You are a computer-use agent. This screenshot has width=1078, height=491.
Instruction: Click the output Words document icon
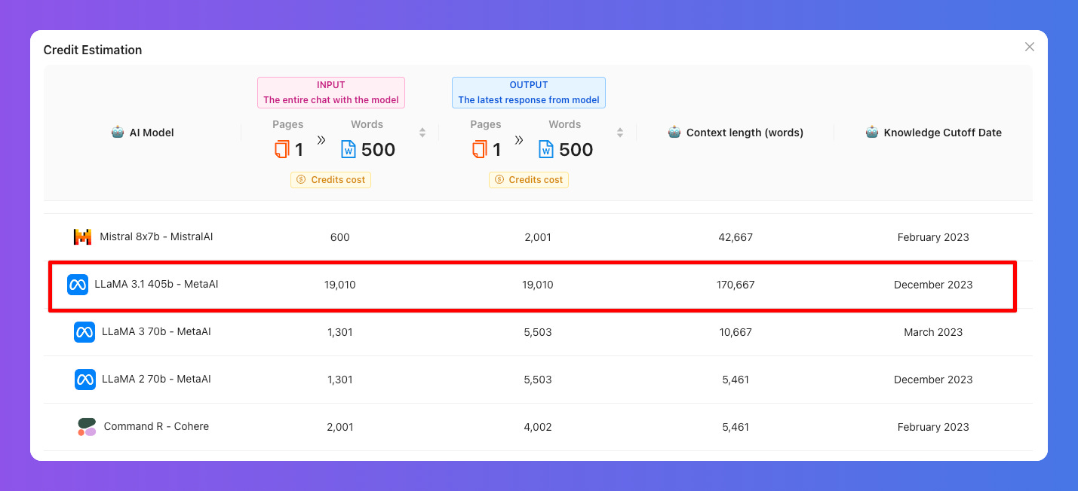(x=546, y=149)
